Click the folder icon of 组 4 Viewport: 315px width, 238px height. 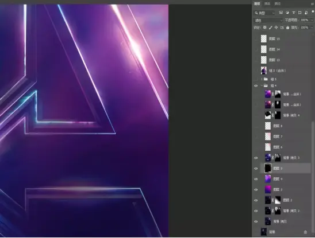click(x=266, y=85)
